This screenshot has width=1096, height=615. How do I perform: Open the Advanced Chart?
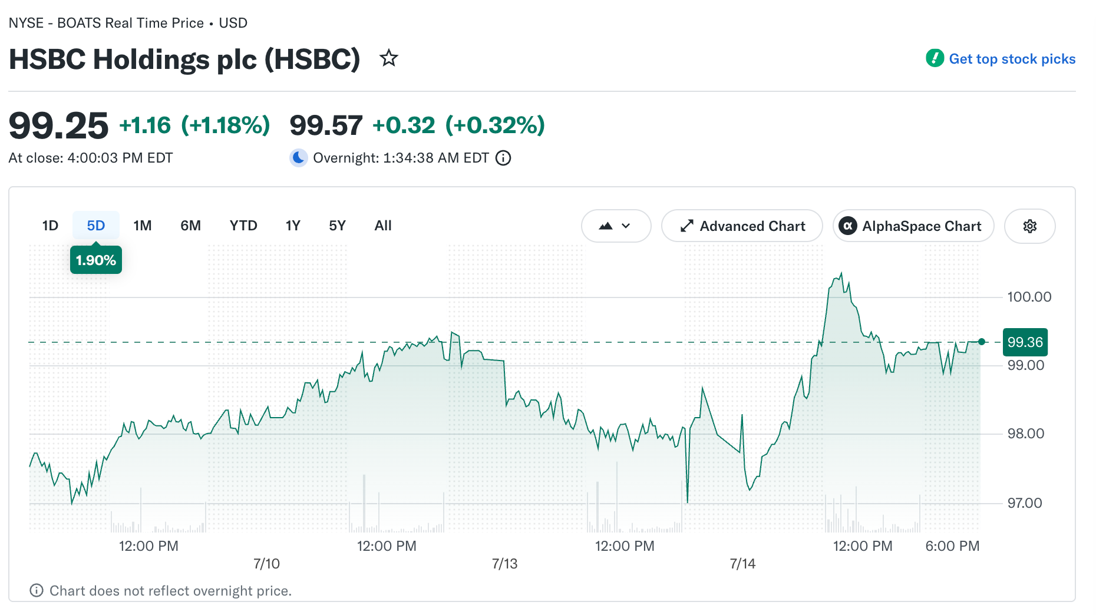point(742,226)
